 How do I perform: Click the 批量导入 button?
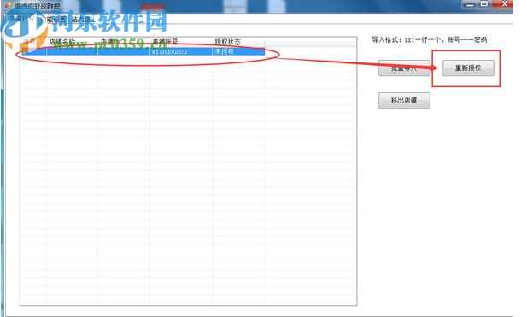point(404,68)
